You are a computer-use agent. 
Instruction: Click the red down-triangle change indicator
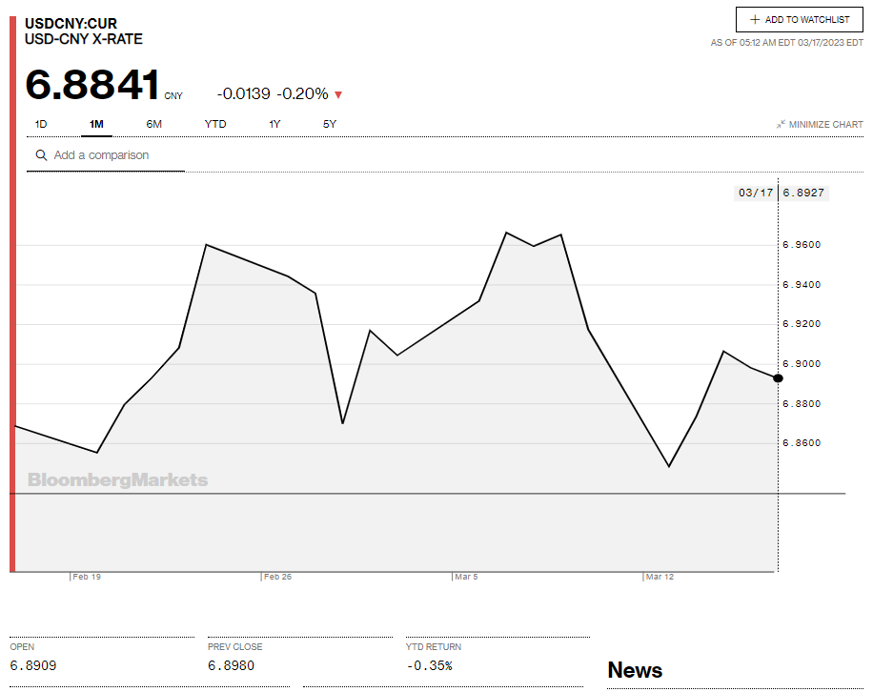[338, 94]
